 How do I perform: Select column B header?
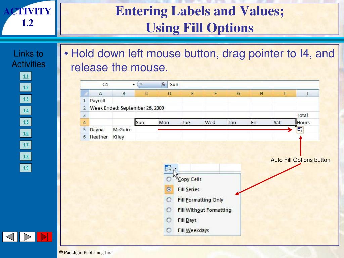pyautogui.click(x=124, y=93)
